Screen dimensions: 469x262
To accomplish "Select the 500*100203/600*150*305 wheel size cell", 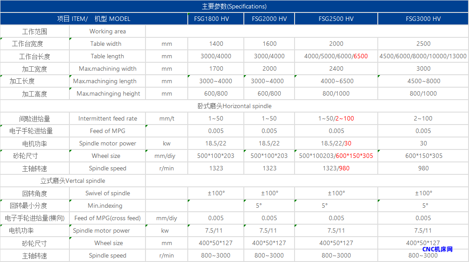I will click(x=336, y=156).
